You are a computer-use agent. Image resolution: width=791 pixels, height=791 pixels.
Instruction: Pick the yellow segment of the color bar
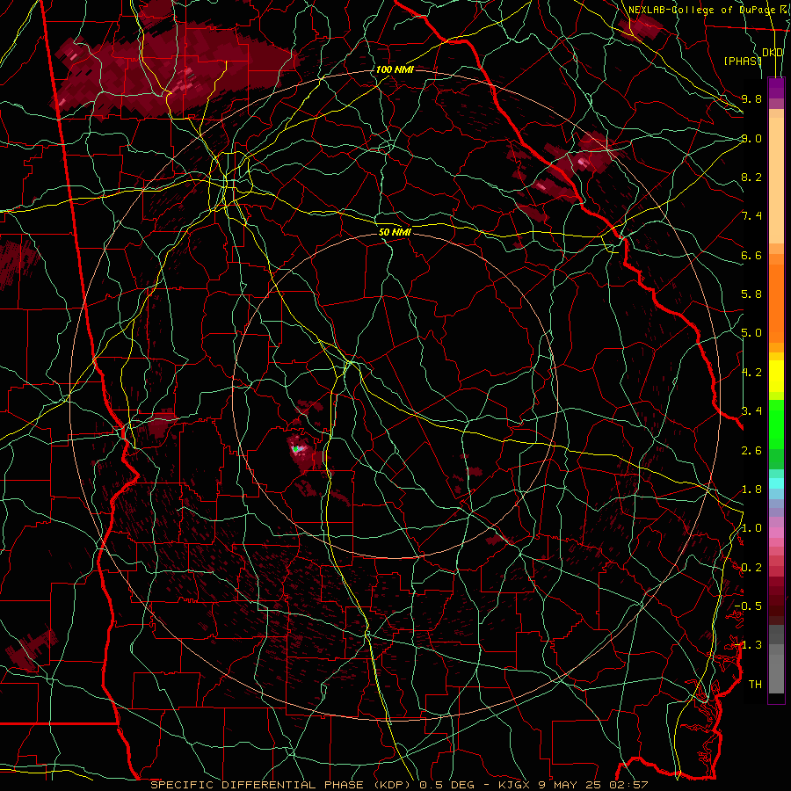coord(776,376)
